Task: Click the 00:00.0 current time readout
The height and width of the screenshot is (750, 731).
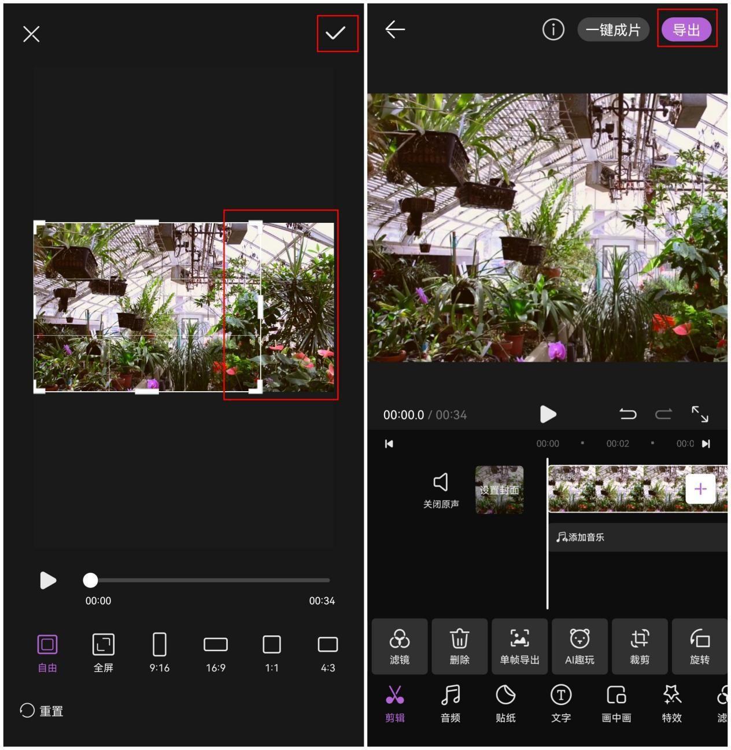Action: coord(403,415)
